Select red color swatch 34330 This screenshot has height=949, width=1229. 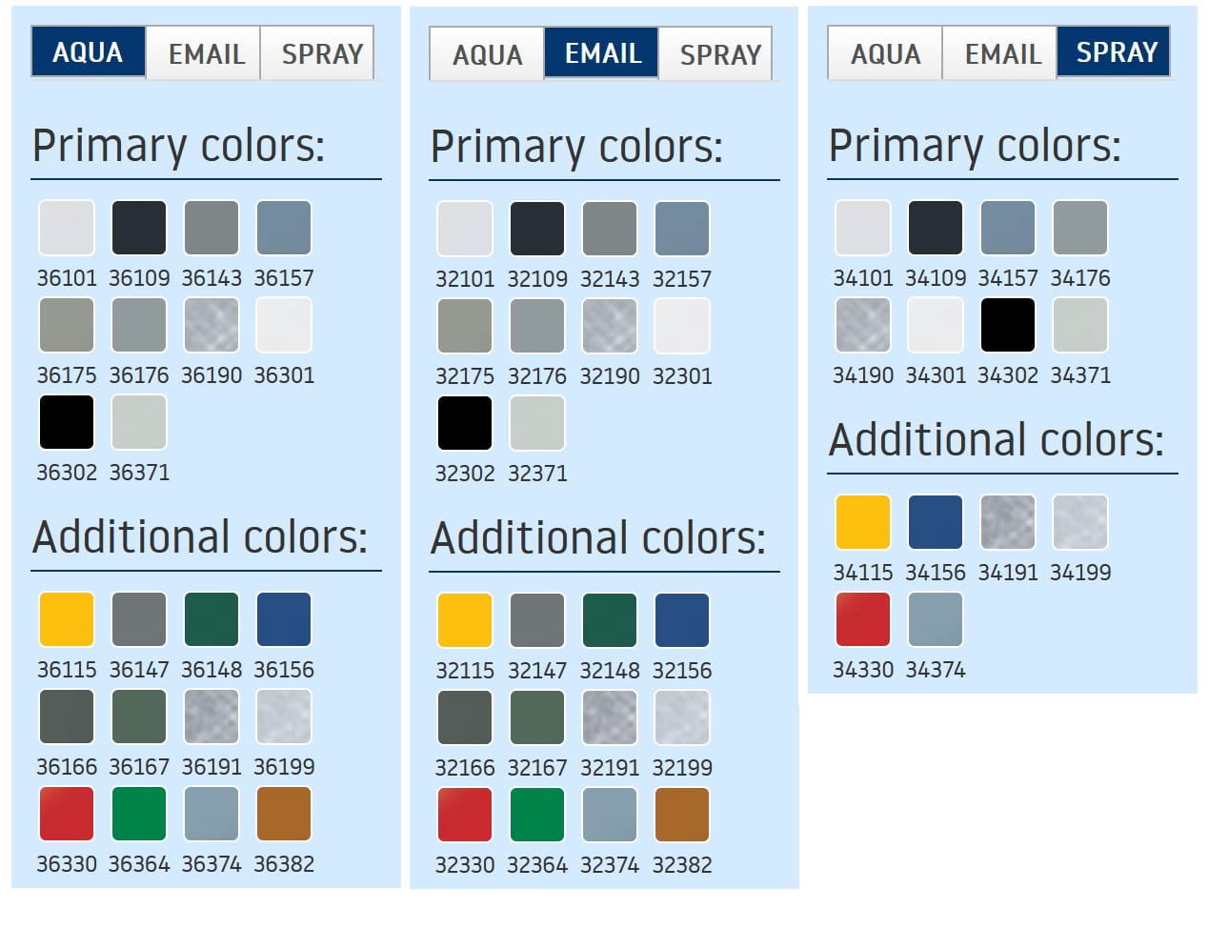tap(863, 619)
